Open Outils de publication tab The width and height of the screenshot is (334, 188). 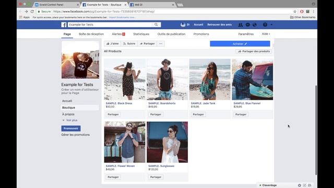[x=171, y=34]
